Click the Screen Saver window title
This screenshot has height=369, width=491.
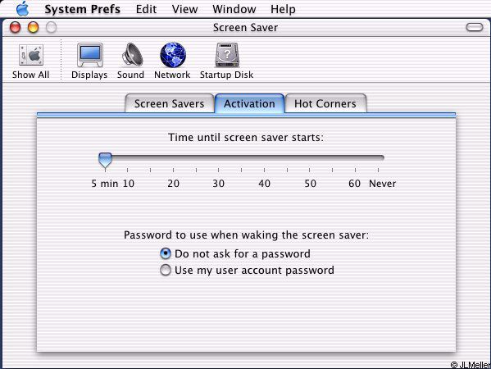(246, 28)
